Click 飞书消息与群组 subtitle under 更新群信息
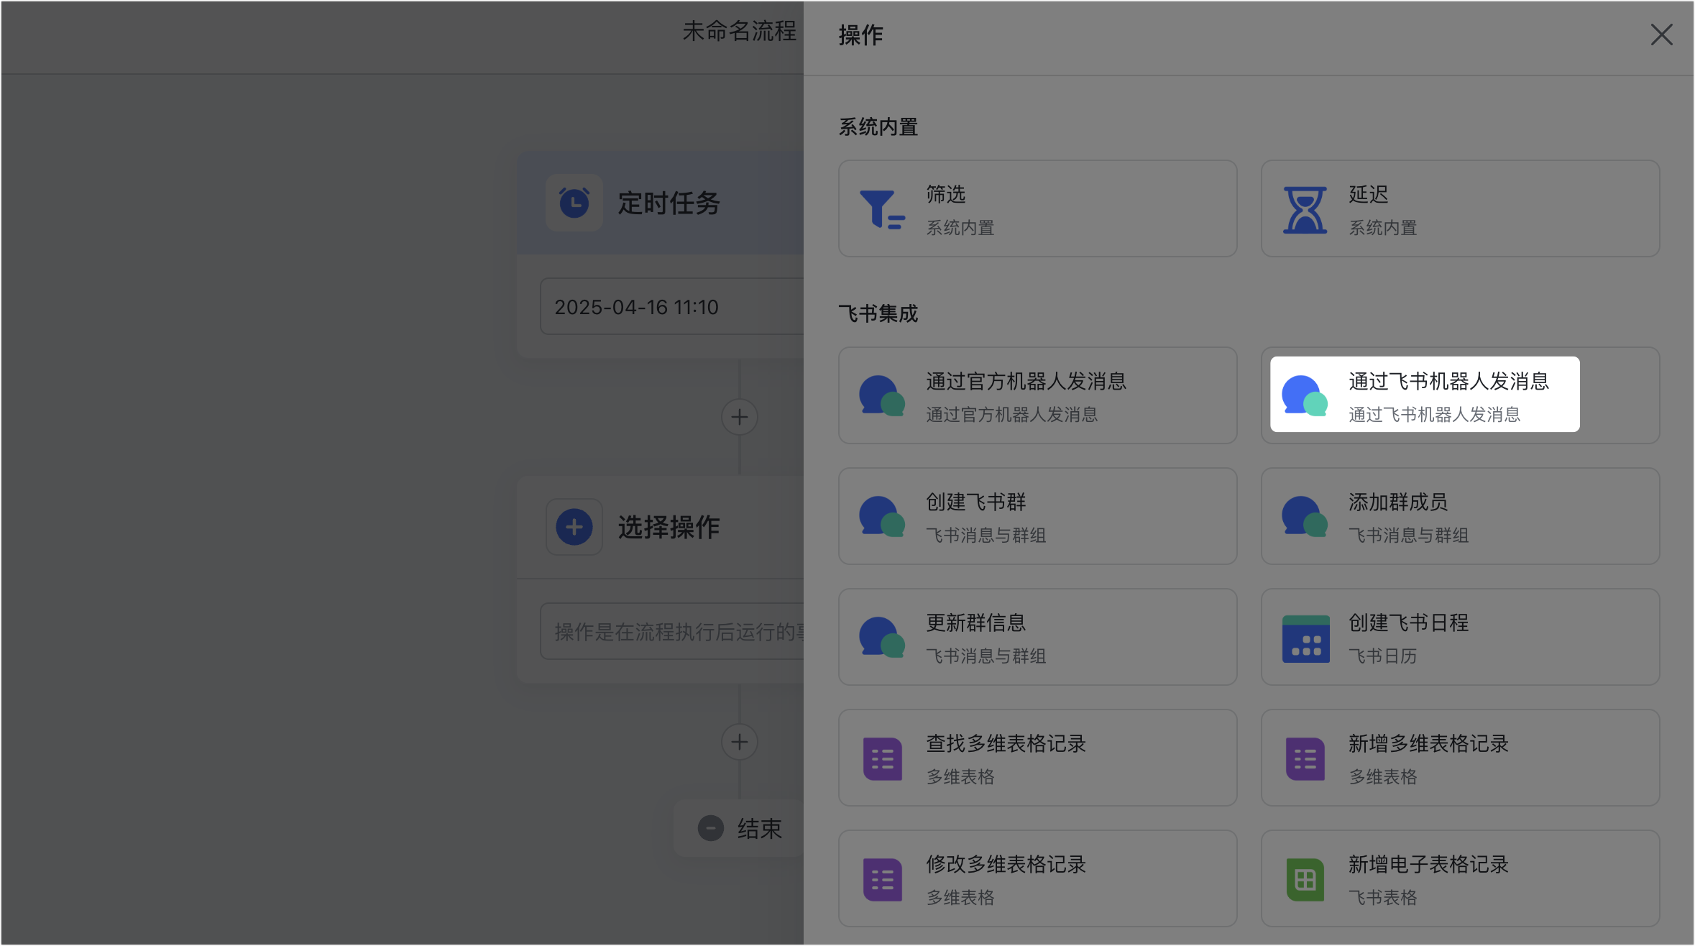This screenshot has height=946, width=1695. (x=986, y=656)
